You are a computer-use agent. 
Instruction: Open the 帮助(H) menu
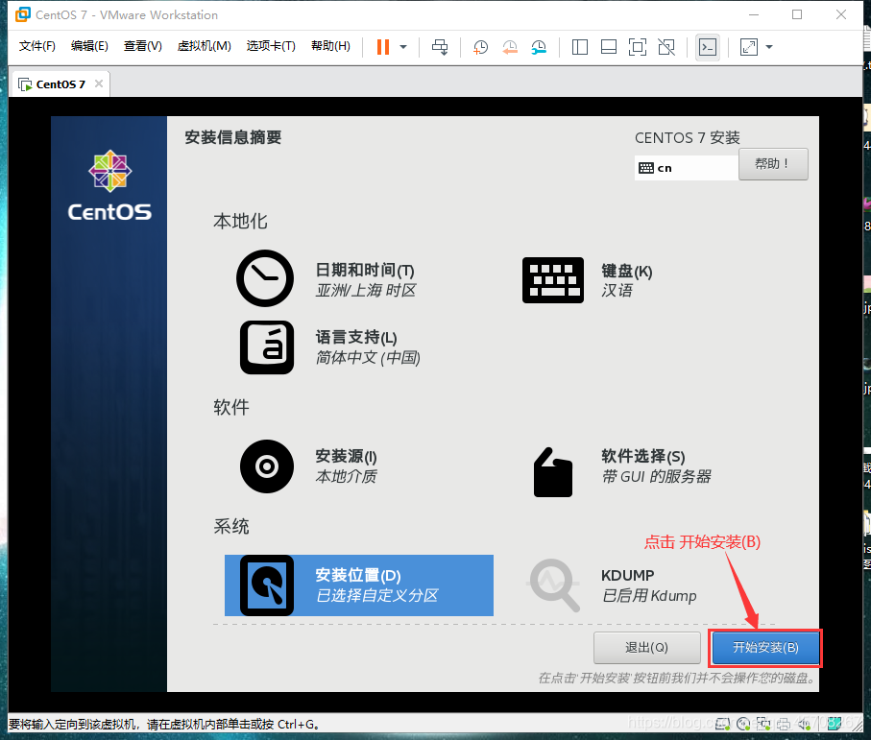click(330, 45)
